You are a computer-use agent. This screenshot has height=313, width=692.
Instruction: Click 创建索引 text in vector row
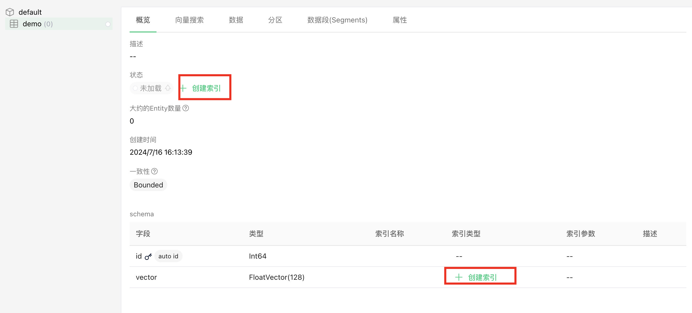pos(482,277)
